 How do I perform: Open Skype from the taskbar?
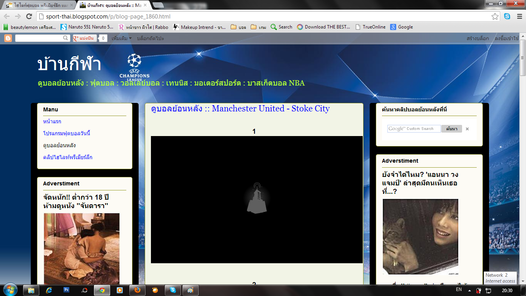pos(173,290)
